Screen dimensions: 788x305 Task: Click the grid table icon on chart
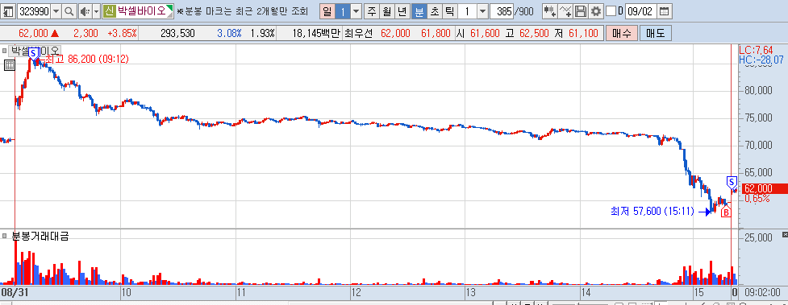point(9,64)
